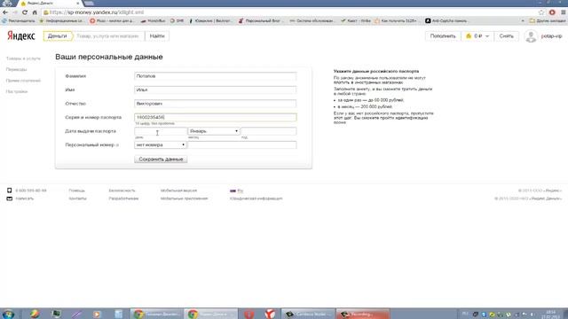This screenshot has height=319, width=568.
Task: Click the Найти search button
Action: pos(157,36)
